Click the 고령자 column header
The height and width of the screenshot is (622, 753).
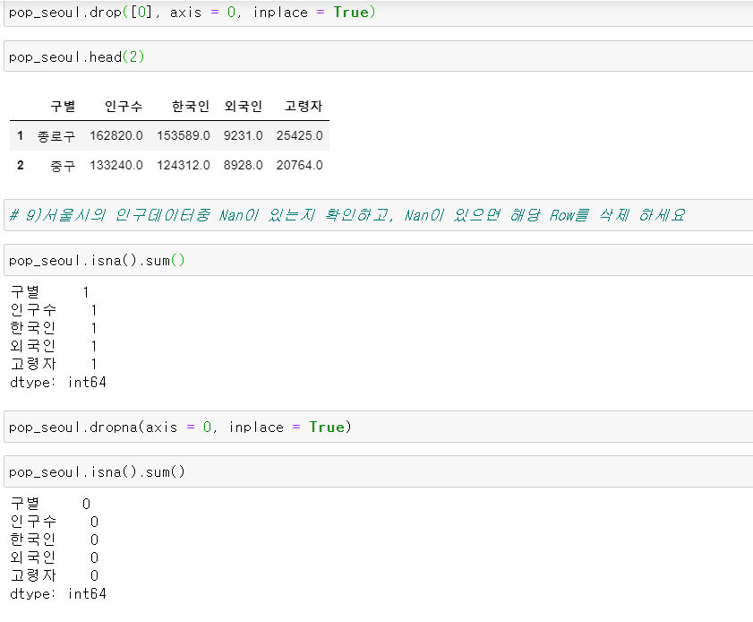pyautogui.click(x=304, y=107)
